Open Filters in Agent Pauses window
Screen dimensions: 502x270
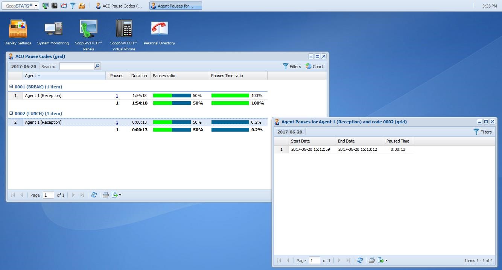(x=482, y=132)
